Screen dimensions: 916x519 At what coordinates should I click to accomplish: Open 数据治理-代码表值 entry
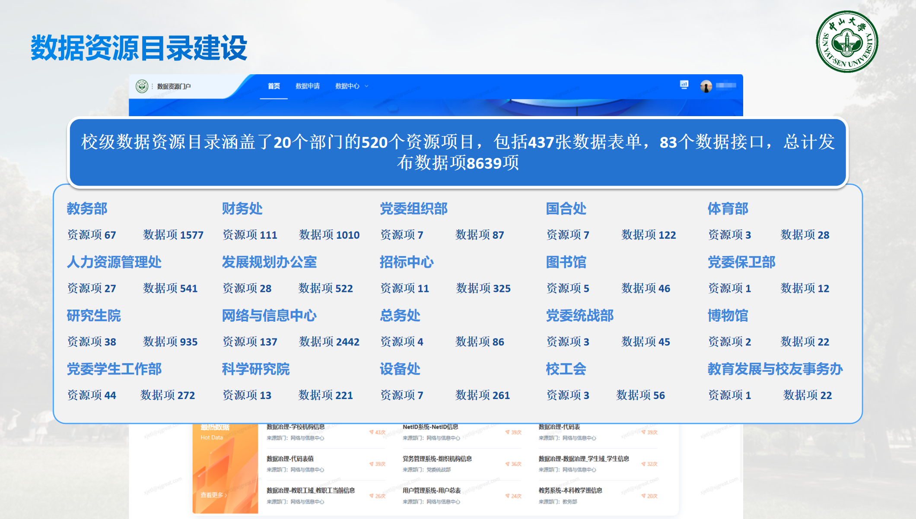coord(290,459)
